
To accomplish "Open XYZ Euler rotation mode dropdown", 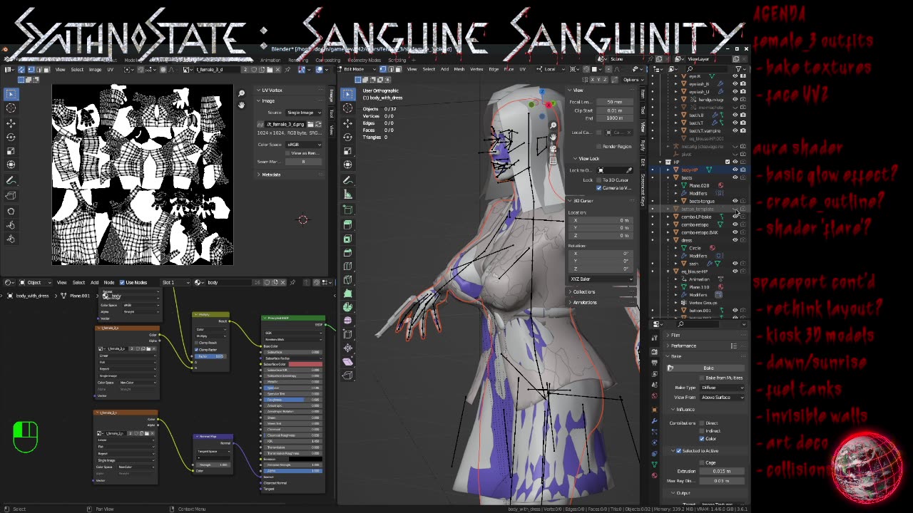I will tap(601, 279).
